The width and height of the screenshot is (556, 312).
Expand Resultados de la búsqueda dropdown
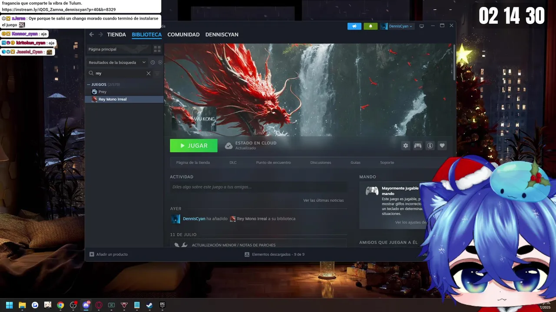coord(117,62)
